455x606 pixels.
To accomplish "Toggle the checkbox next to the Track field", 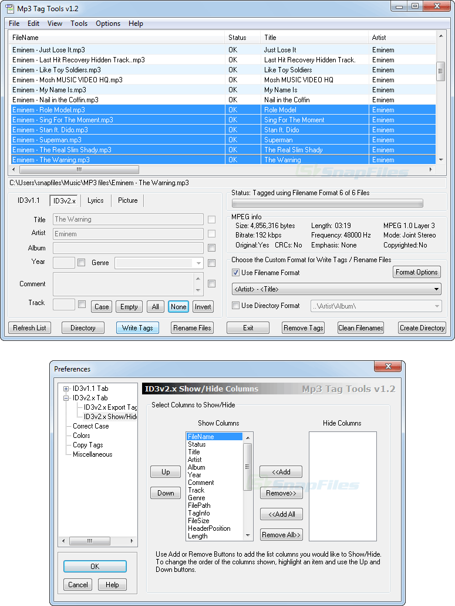I will tap(82, 304).
